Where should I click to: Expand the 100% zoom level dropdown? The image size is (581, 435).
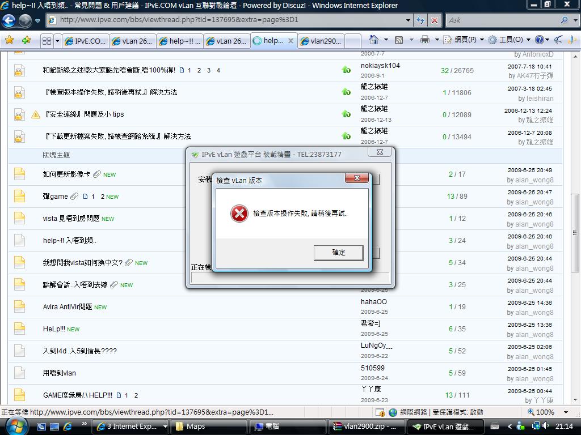[566, 412]
